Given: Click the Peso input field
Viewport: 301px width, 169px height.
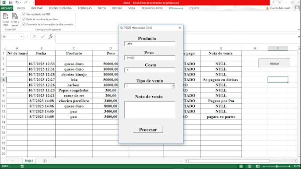Looking at the screenshot, I should click(x=150, y=58).
